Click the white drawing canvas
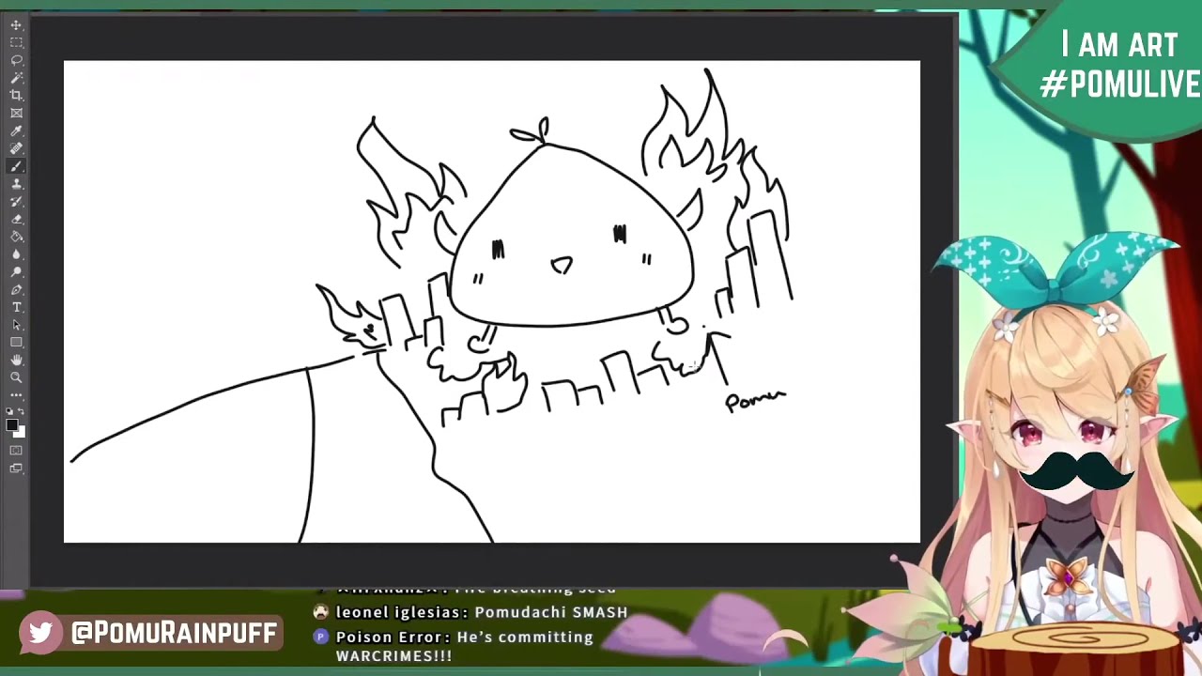 click(492, 301)
